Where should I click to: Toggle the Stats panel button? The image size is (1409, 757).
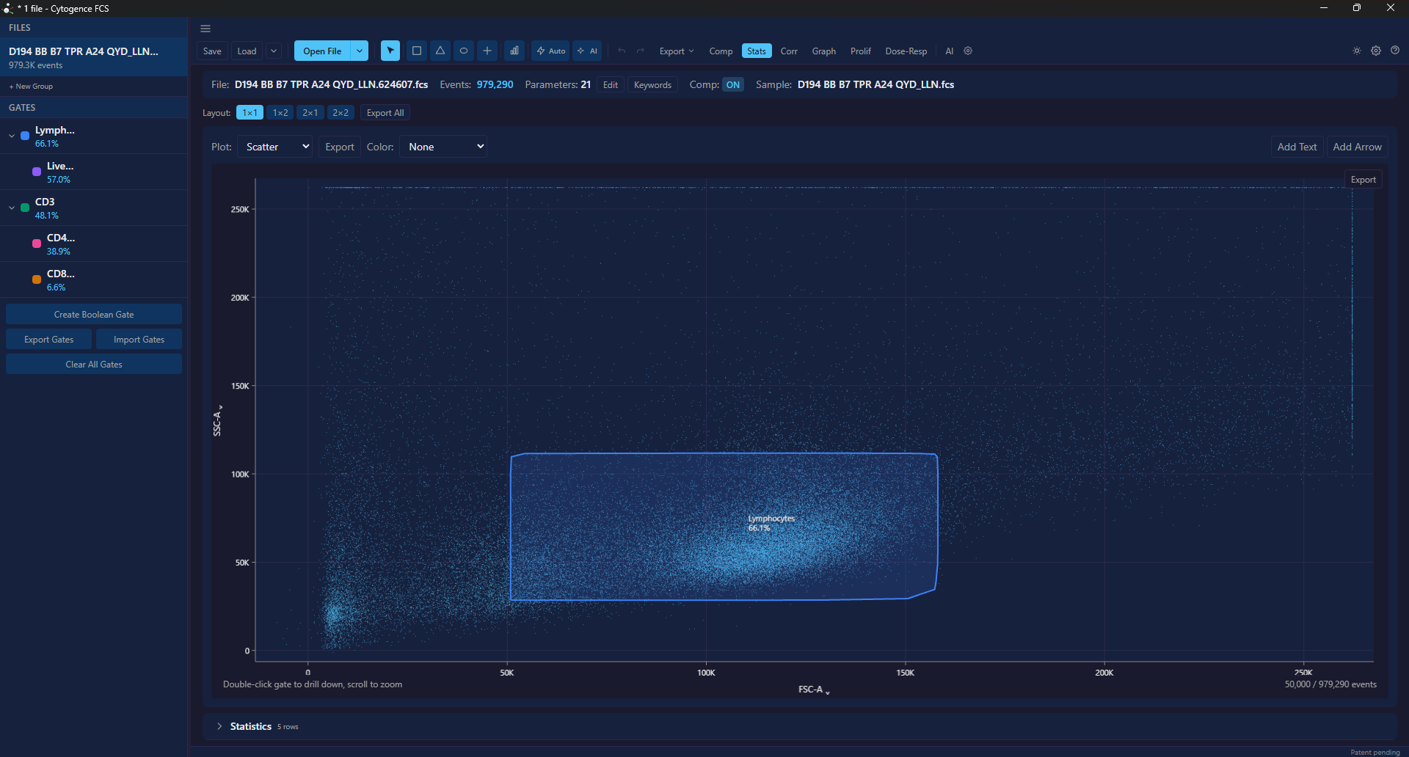[x=757, y=51]
